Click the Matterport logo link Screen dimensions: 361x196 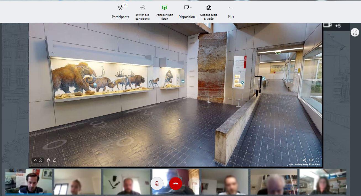(x=315, y=165)
